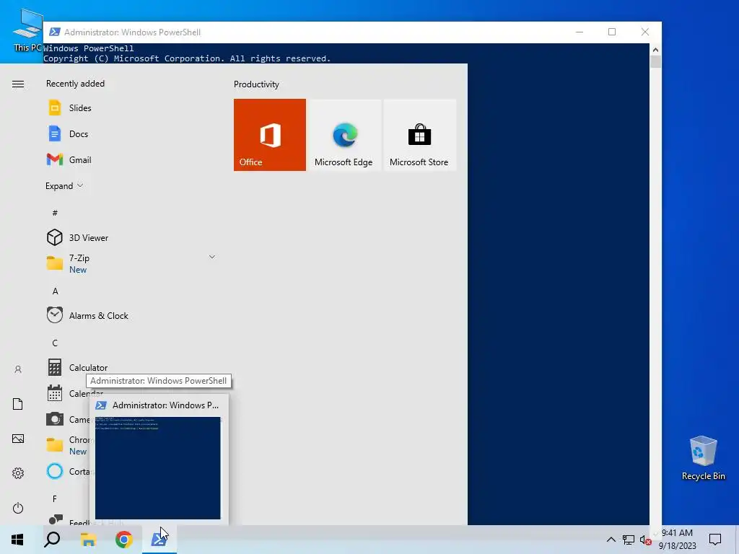The image size is (739, 554).
Task: Open Google Chrome from taskbar
Action: (x=124, y=540)
